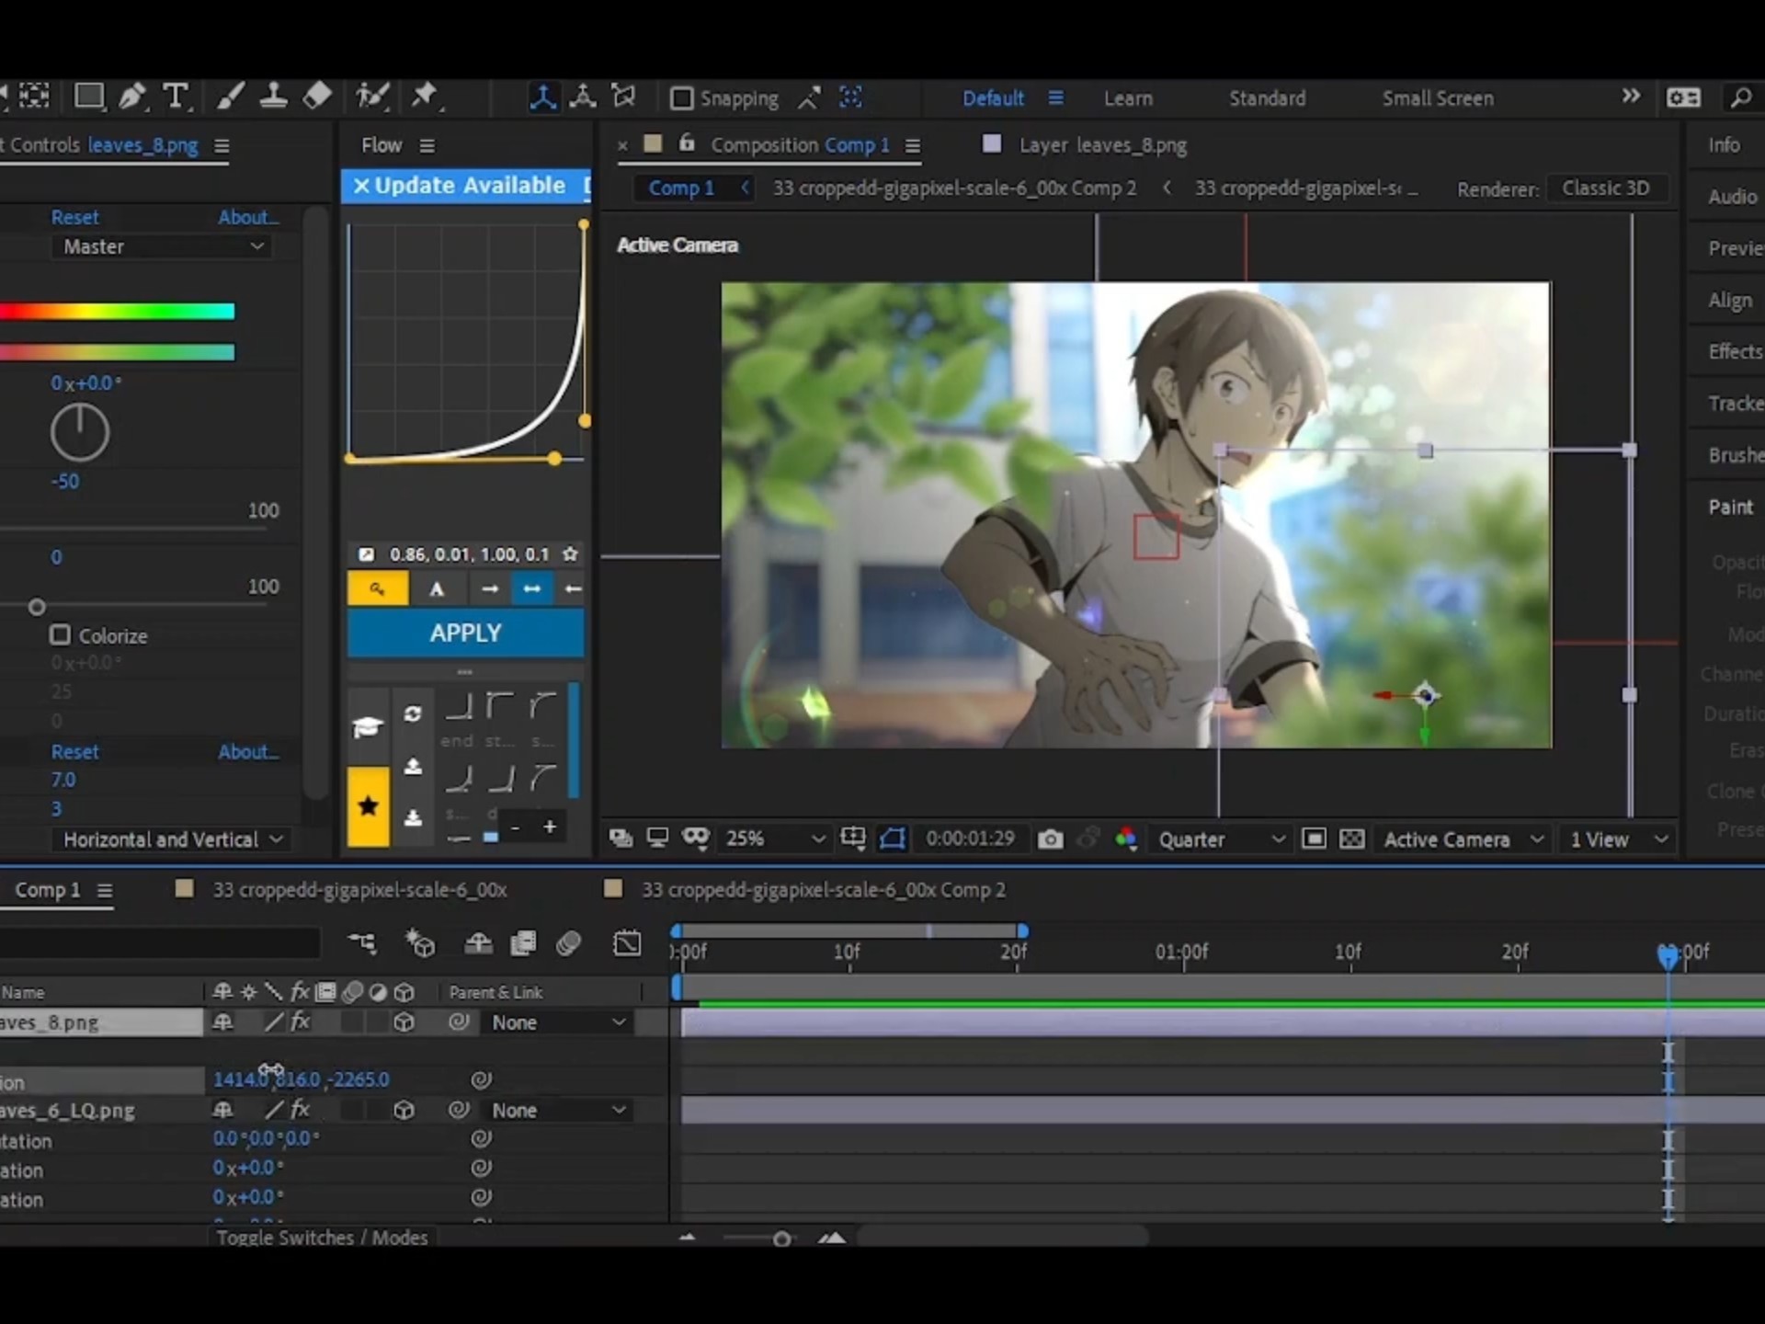Switch to the Learn workspace
This screenshot has height=1324, width=1765.
pos(1128,98)
